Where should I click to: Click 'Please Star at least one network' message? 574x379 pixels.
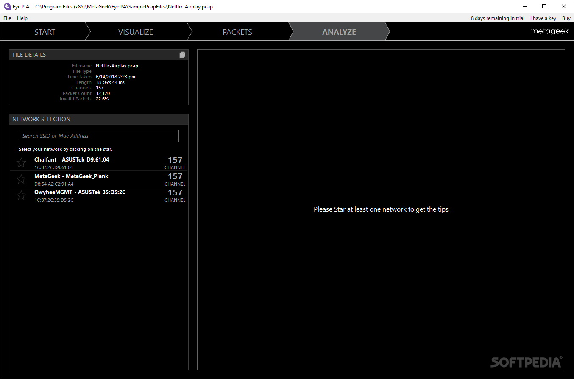[x=381, y=209]
